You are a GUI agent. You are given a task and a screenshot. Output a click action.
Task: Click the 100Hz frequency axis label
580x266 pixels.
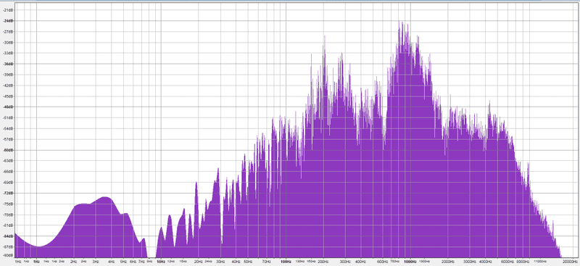[x=286, y=261]
